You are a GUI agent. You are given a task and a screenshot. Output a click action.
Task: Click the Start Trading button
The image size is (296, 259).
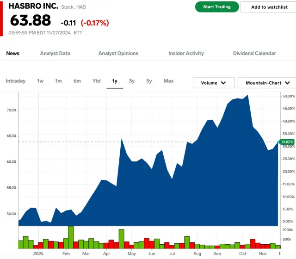[217, 7]
